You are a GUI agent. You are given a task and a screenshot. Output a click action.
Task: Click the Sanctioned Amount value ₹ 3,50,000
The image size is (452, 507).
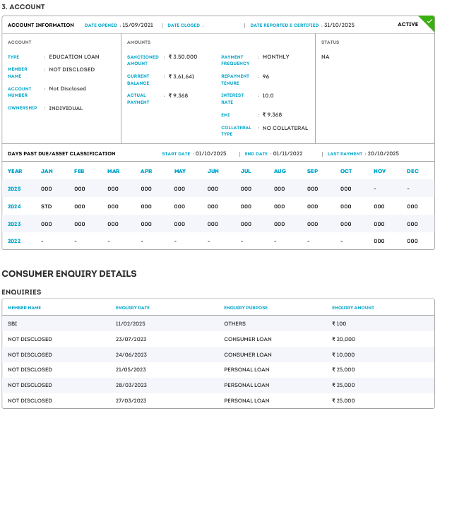click(183, 56)
